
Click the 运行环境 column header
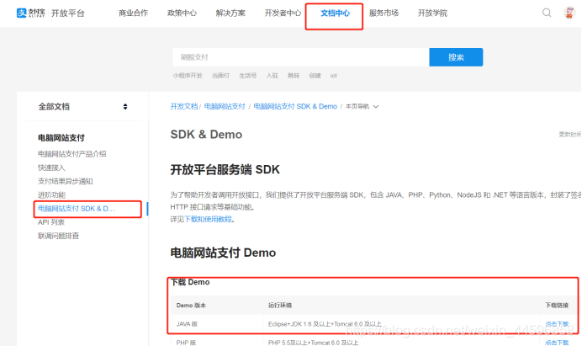tap(280, 306)
